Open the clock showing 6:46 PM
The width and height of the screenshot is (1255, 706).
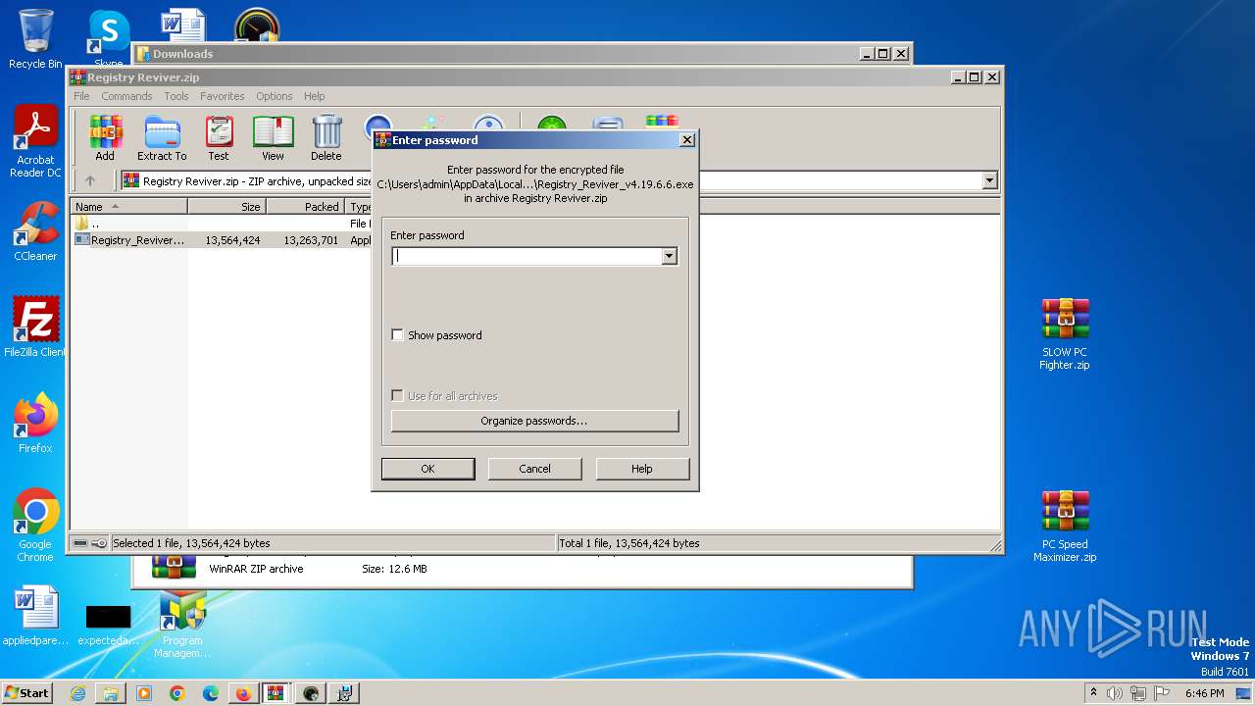pos(1204,693)
